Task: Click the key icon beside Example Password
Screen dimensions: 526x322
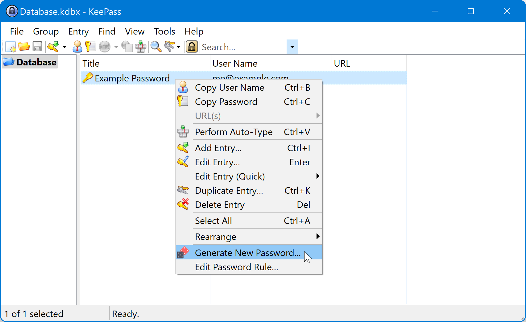Action: pyautogui.click(x=88, y=77)
